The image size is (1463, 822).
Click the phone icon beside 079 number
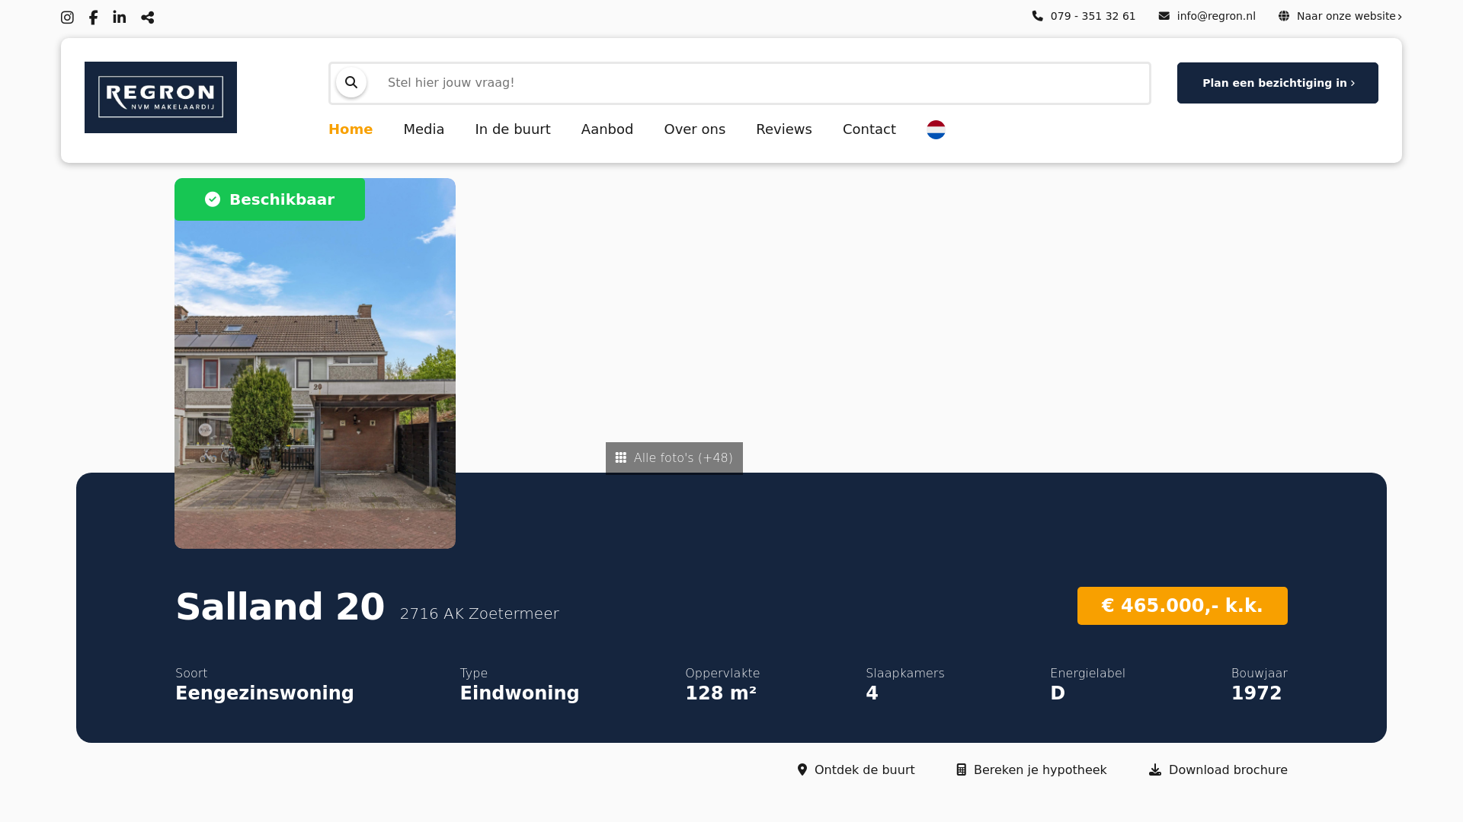point(1037,16)
